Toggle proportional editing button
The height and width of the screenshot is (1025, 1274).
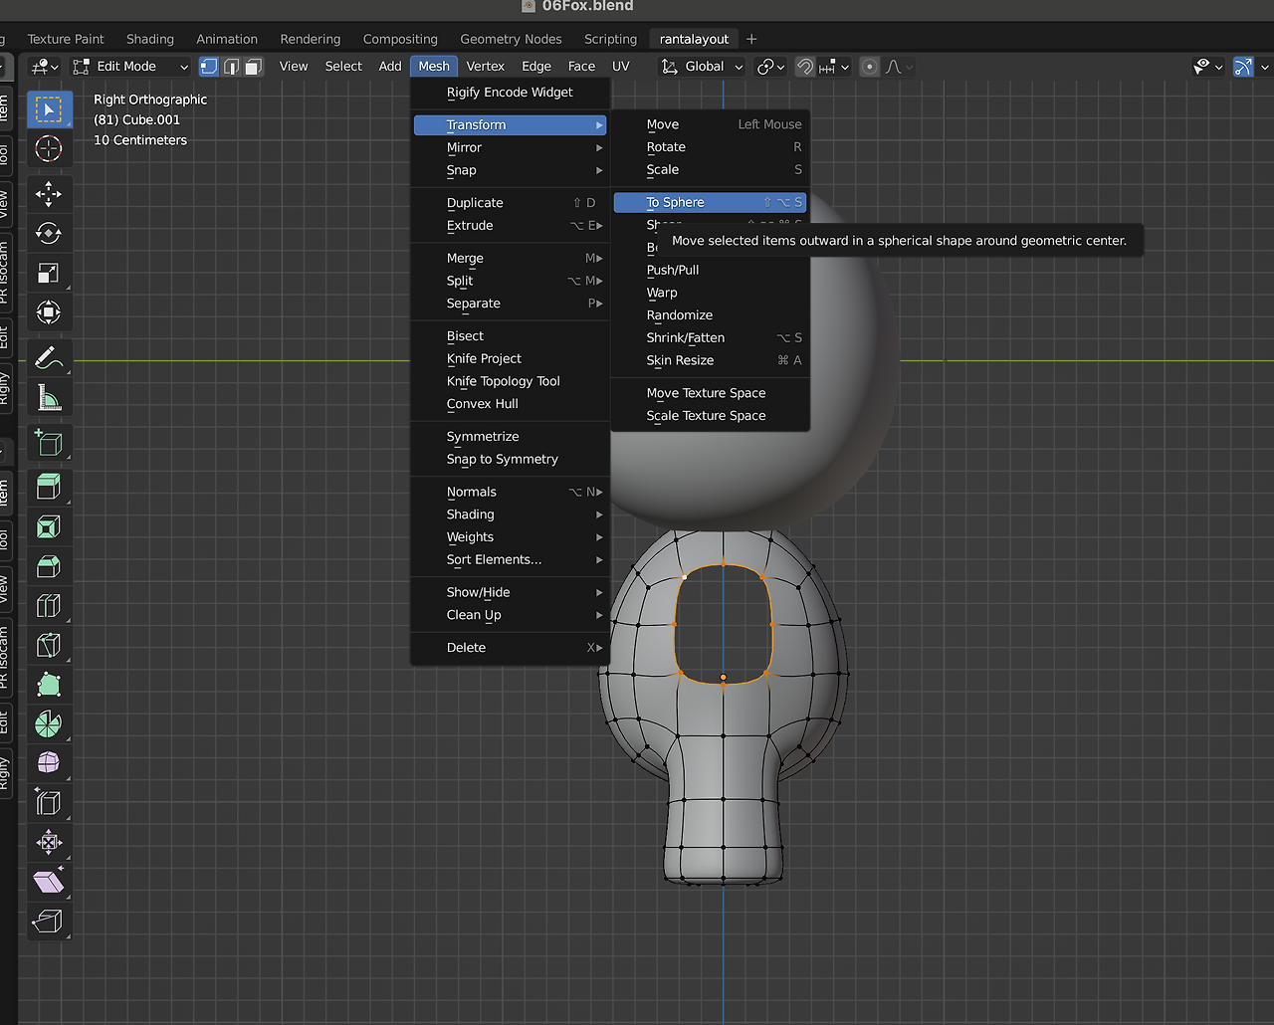[x=869, y=67]
